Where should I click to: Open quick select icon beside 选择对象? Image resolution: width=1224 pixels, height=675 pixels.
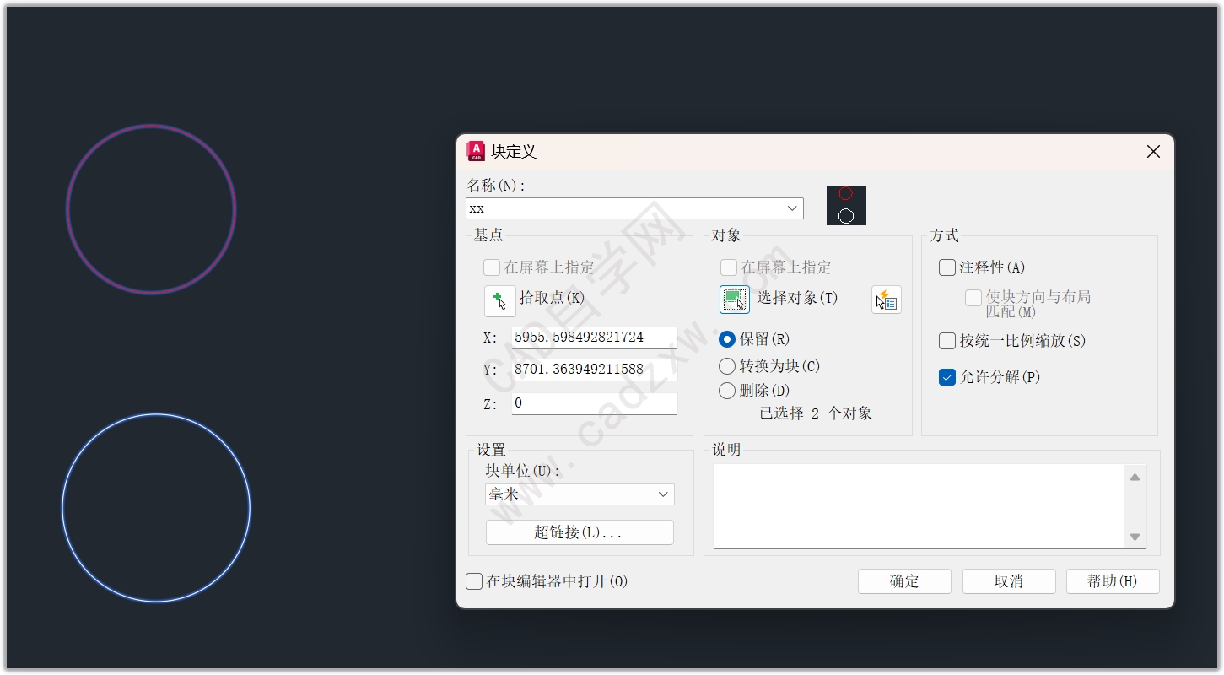click(886, 300)
